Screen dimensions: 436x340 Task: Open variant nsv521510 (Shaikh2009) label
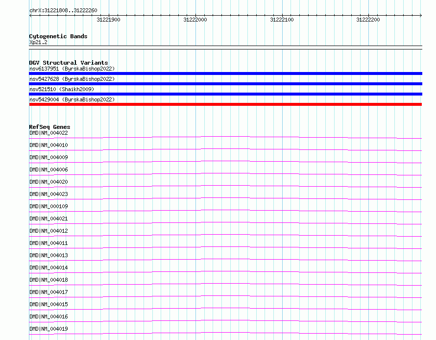click(x=62, y=89)
